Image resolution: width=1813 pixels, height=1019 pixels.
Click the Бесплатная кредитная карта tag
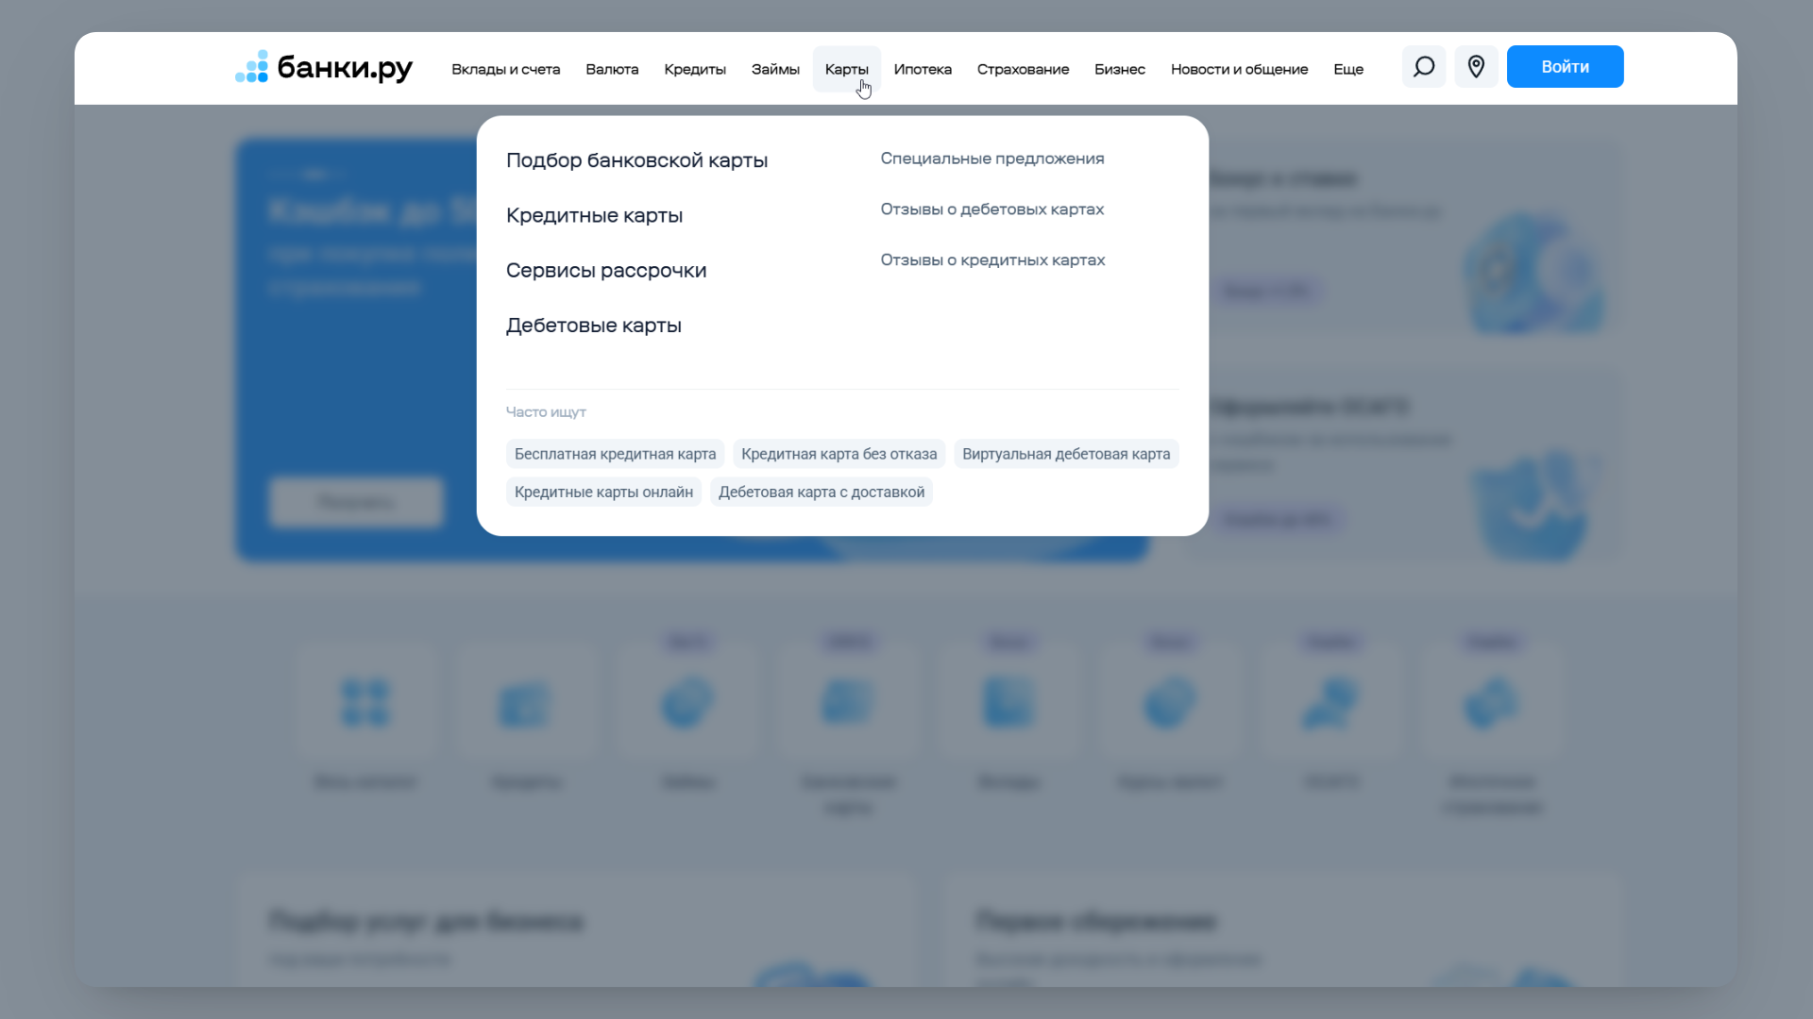[615, 454]
